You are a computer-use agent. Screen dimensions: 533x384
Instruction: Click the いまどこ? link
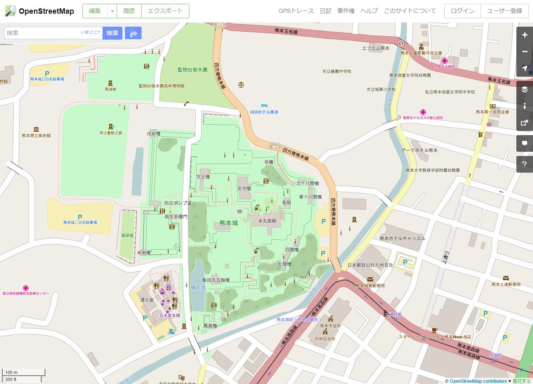pyautogui.click(x=90, y=32)
